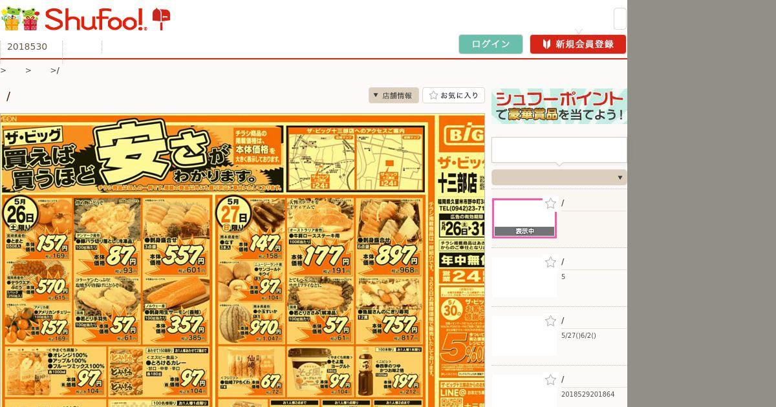This screenshot has height=407, width=776.
Task: Open the beige dropdown bar below input
Action: tap(559, 178)
